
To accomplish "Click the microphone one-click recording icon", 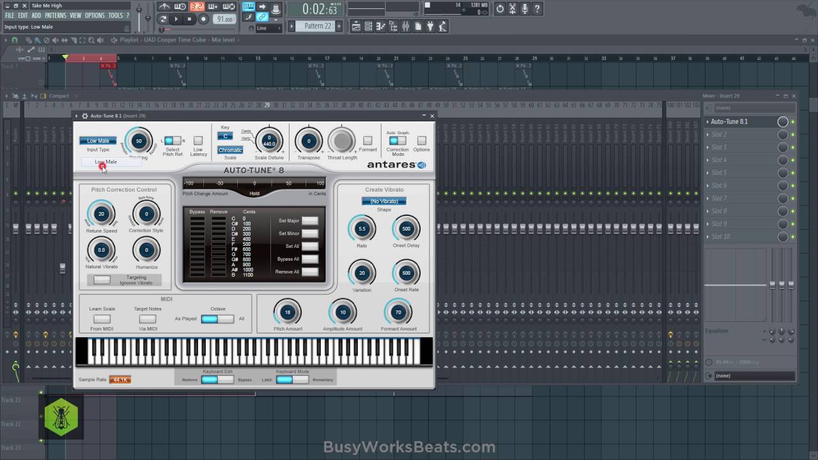I will coord(525,9).
